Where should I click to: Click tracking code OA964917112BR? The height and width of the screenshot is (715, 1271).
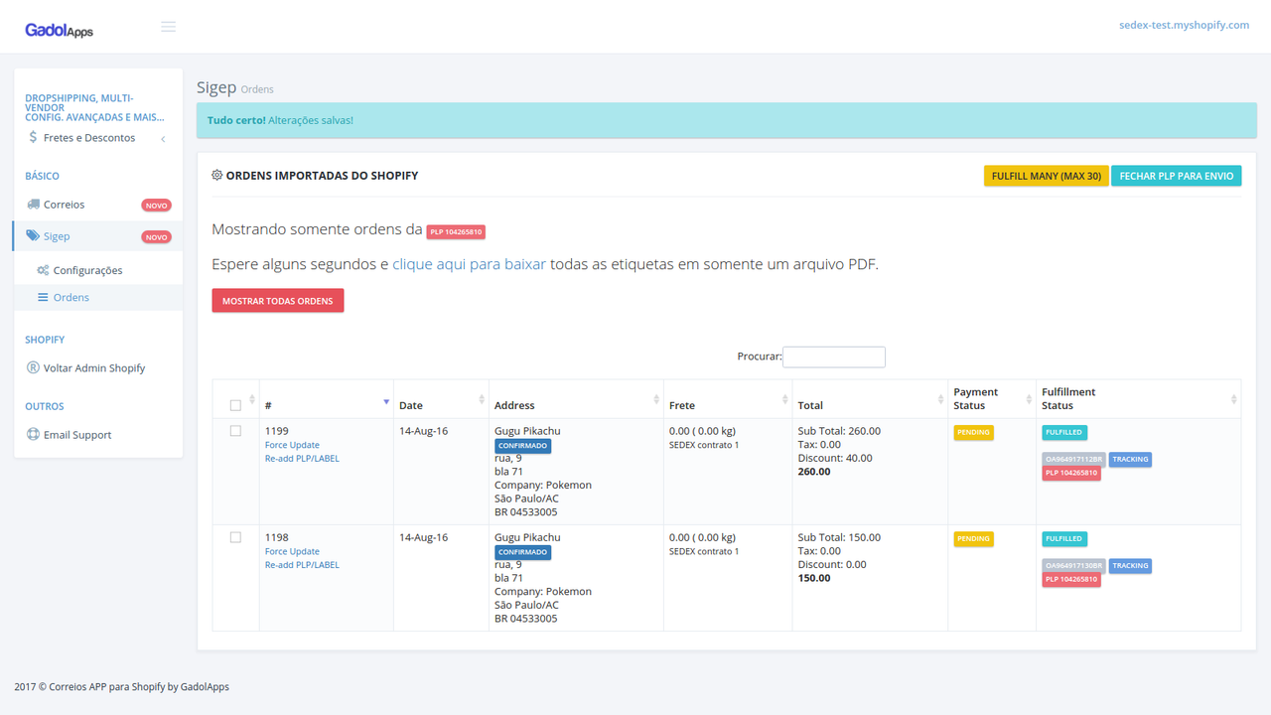point(1073,459)
